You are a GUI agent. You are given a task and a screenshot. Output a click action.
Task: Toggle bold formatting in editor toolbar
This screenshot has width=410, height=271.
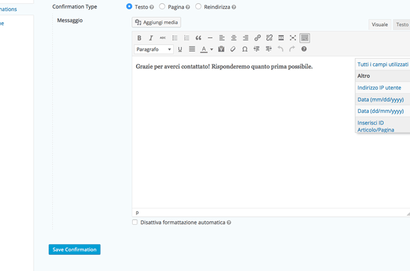(139, 38)
